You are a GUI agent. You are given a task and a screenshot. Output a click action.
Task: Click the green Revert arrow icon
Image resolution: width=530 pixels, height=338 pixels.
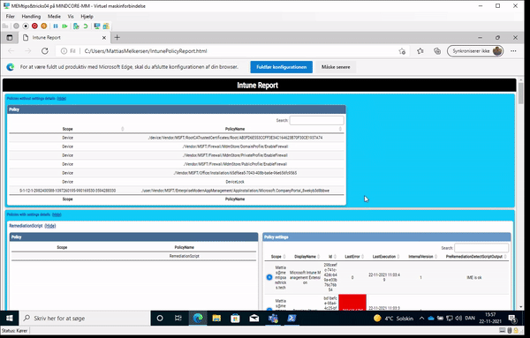(x=86, y=26)
